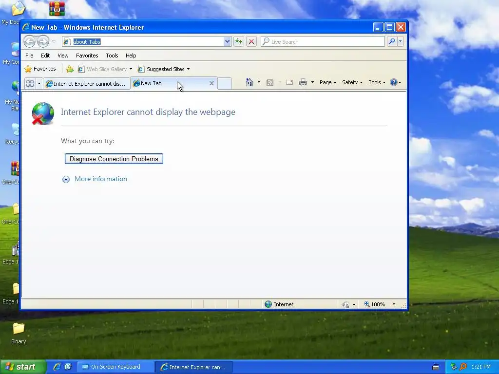Click into the Live Search box
Viewport: 499px width, 374px height.
pyautogui.click(x=323, y=42)
